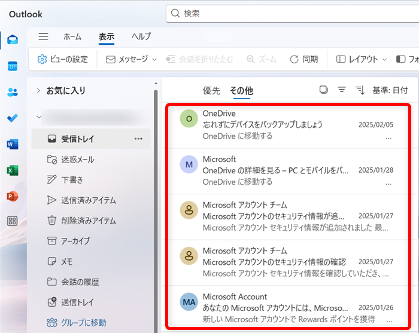Click the MA avatar of Microsoft Account
The width and height of the screenshot is (419, 333).
189,302
